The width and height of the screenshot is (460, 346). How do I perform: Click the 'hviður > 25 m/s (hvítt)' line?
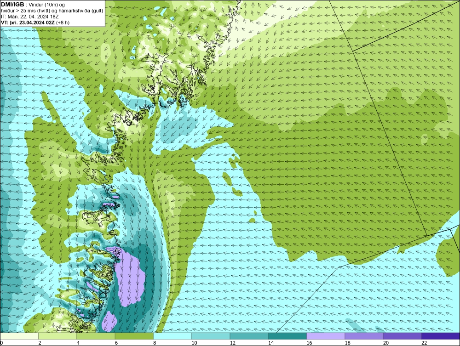(25, 11)
